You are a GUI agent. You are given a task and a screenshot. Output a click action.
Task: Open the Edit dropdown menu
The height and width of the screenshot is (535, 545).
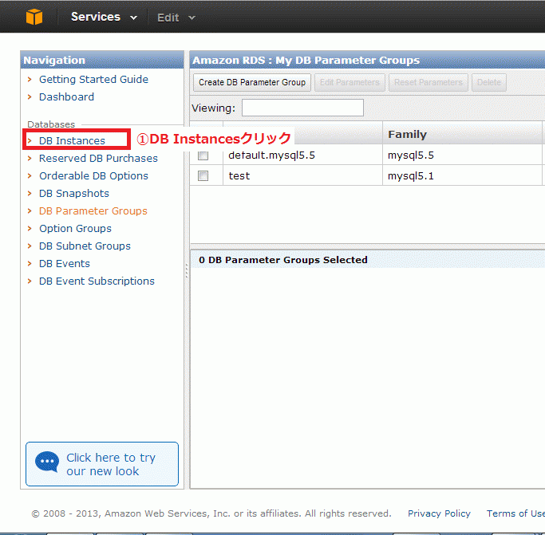click(x=176, y=18)
